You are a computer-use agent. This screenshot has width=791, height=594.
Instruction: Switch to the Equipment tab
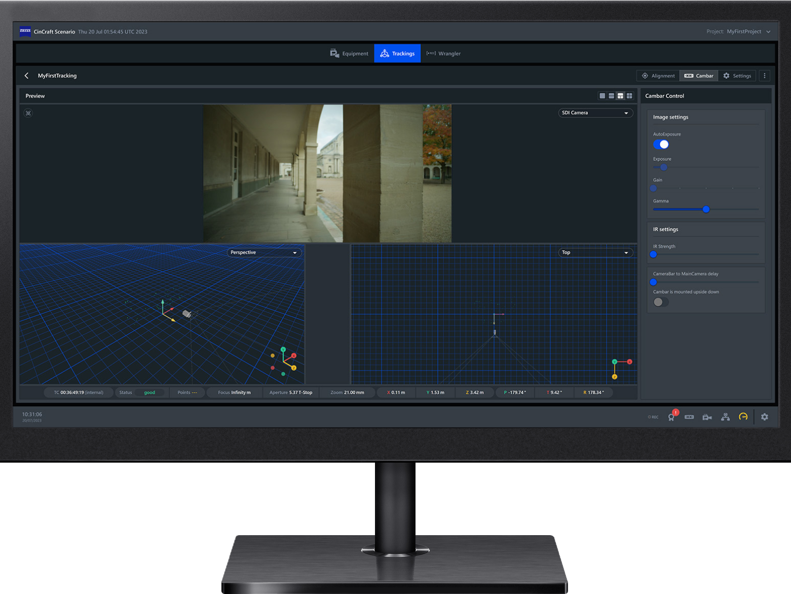point(349,53)
